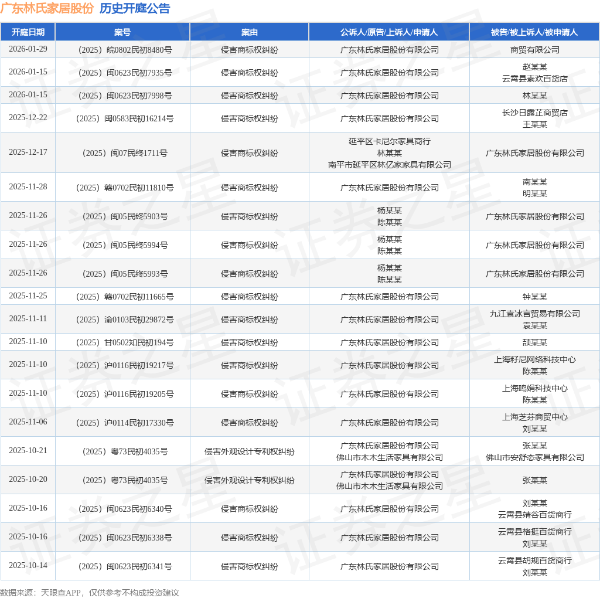Select case number (2025)闽0623民初6338号
This screenshot has height=598, width=600.
(125, 538)
